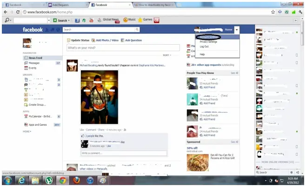Open the Music toolbar shortcut
Screen dimensions: 306x186
129,20
